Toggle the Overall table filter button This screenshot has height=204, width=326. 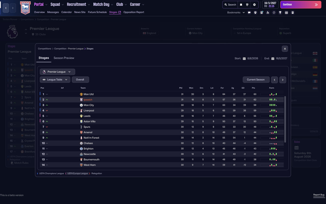(80, 80)
